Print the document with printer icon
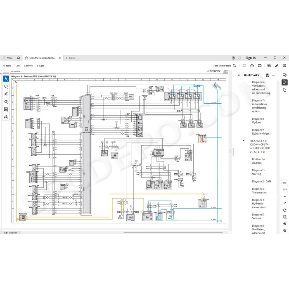The image size is (289, 289). click(x=260, y=65)
